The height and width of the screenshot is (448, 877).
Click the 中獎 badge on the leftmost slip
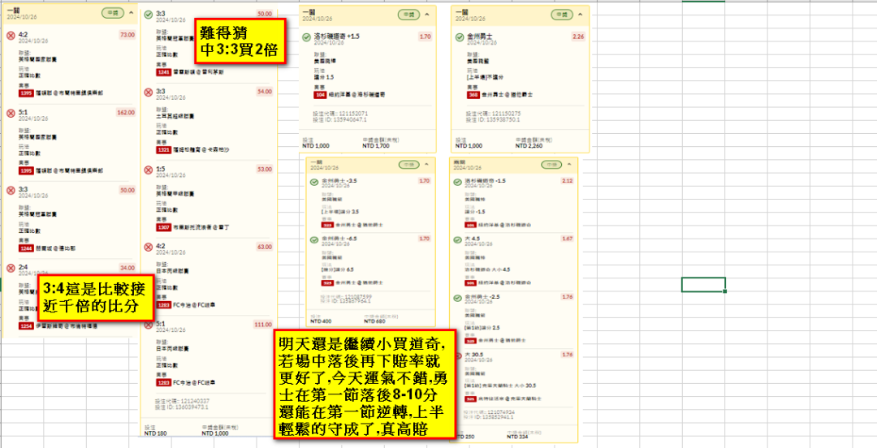tap(113, 12)
